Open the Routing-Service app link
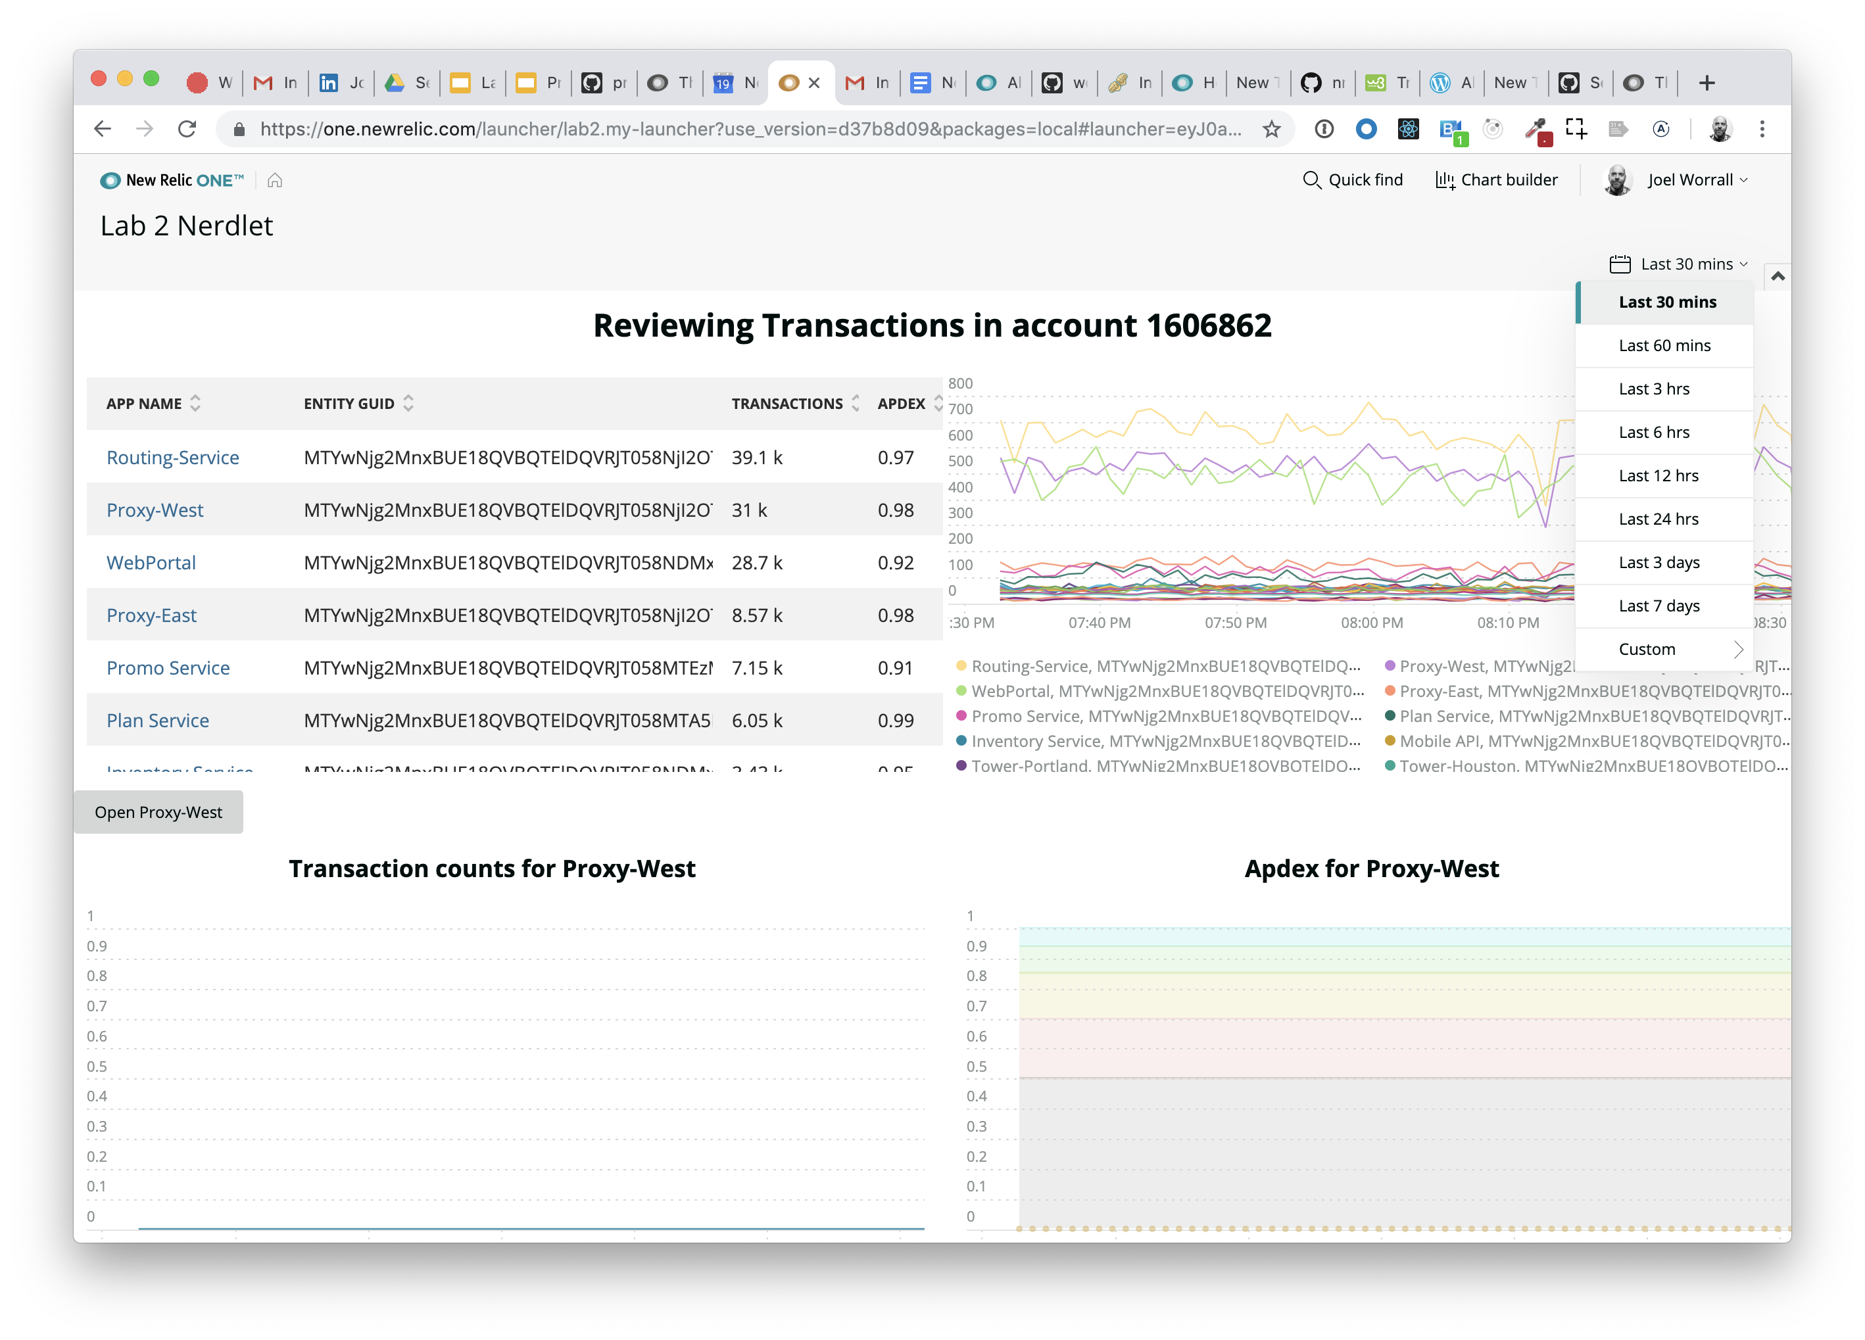The height and width of the screenshot is (1340, 1865). pyautogui.click(x=173, y=458)
